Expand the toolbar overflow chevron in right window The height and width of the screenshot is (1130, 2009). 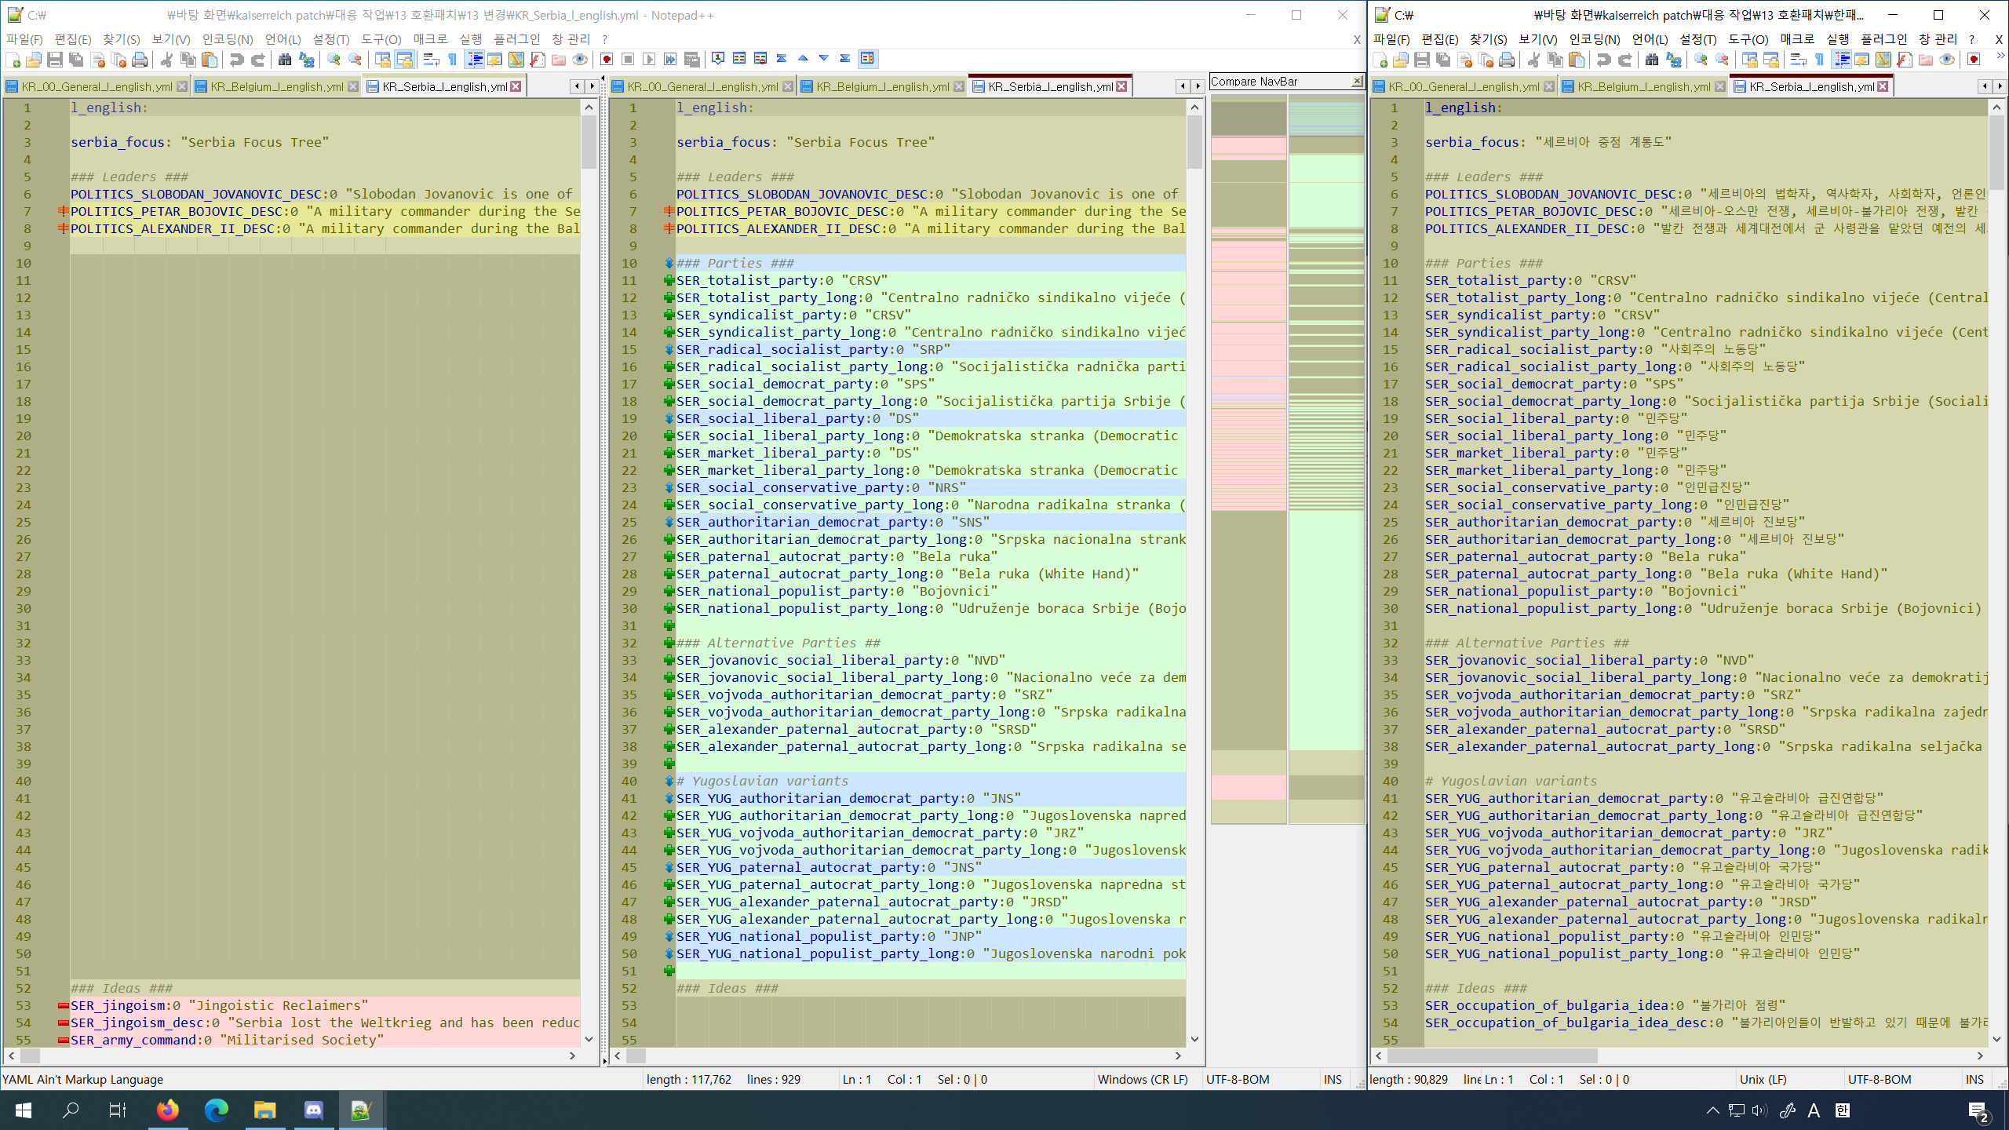tap(2000, 56)
